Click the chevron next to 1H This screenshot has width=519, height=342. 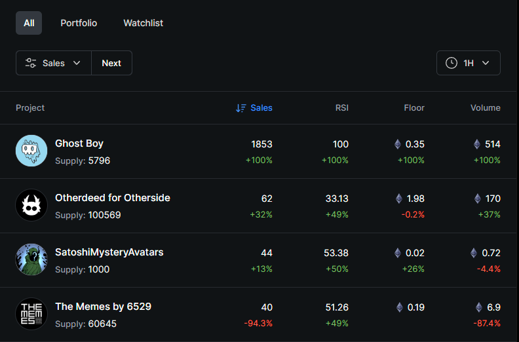click(486, 63)
